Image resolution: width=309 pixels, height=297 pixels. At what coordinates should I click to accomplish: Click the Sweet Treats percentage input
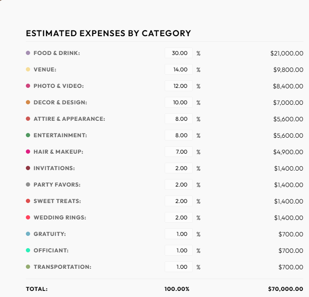[179, 201]
